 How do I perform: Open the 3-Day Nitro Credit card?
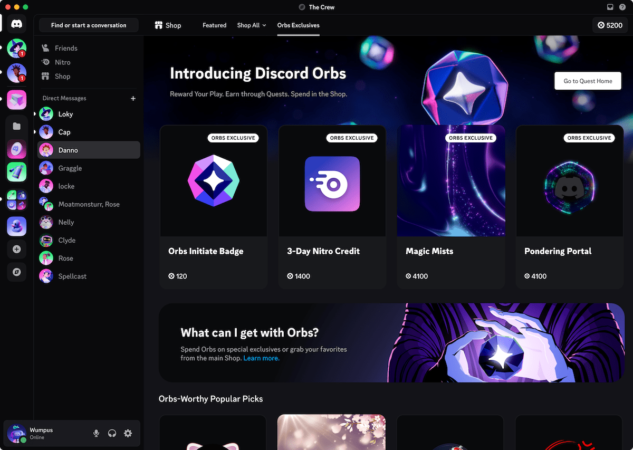click(332, 207)
